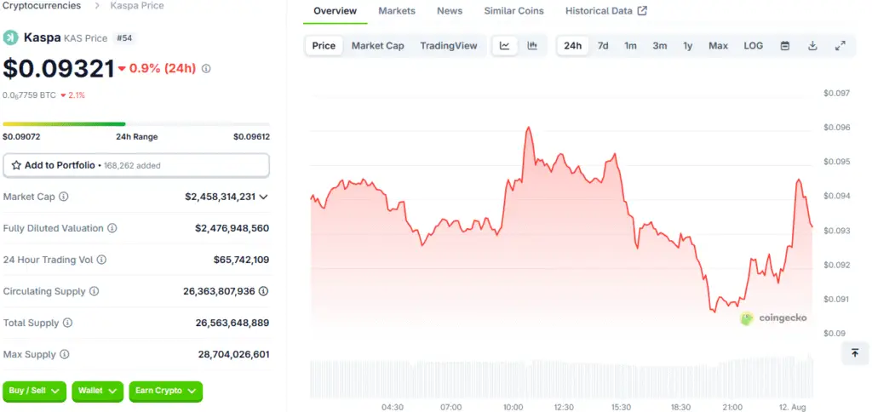Click info icon next to Market Cap
Viewport: 872px width, 412px height.
(64, 197)
